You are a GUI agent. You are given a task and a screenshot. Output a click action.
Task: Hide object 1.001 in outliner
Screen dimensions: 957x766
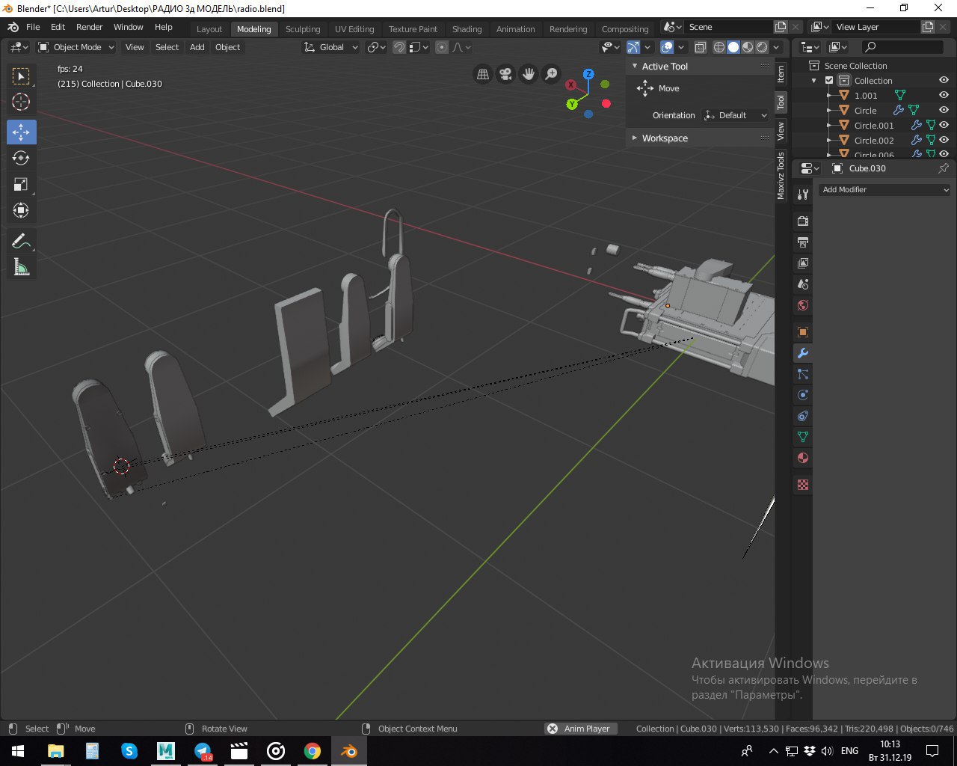pyautogui.click(x=944, y=96)
